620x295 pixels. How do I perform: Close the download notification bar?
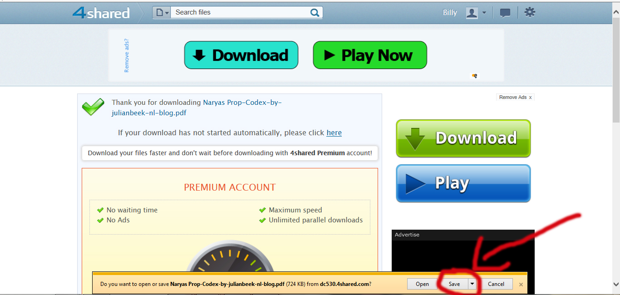[x=521, y=285]
